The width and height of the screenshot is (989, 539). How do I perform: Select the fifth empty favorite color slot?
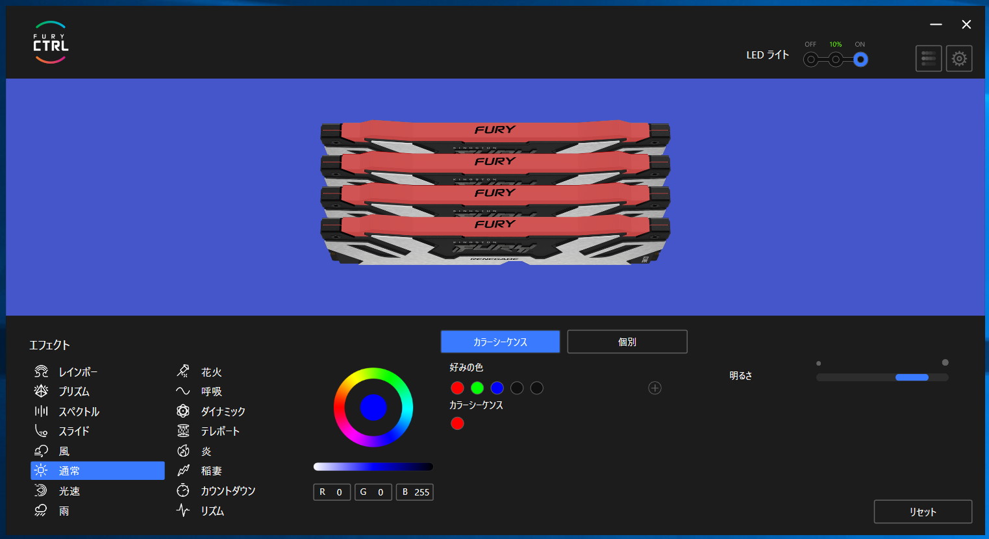click(x=536, y=388)
